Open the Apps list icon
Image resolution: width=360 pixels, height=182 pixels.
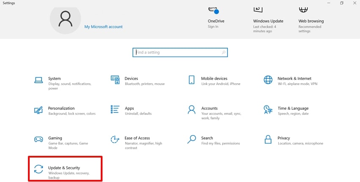[x=115, y=109]
